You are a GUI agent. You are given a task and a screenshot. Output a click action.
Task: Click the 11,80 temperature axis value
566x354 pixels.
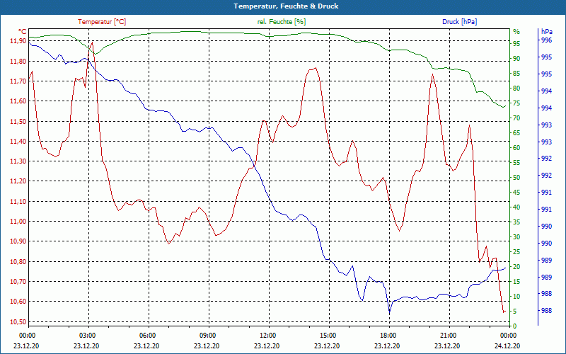point(18,62)
